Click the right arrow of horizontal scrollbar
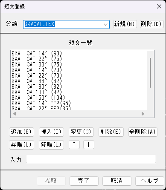The height and width of the screenshot is (190, 166). coord(143,114)
